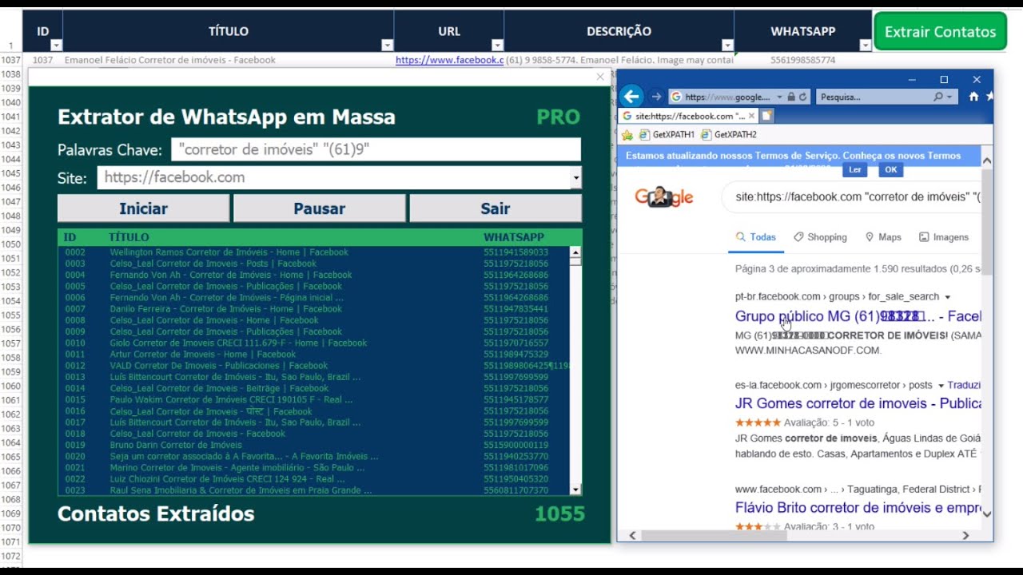
Task: Click the Sair button
Action: (x=496, y=208)
